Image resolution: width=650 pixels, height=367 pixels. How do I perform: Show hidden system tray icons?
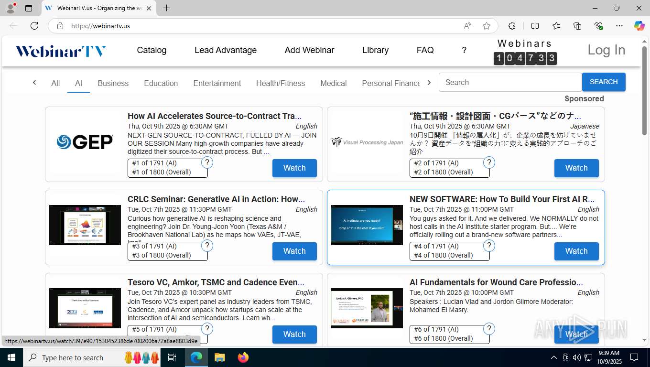pos(553,357)
